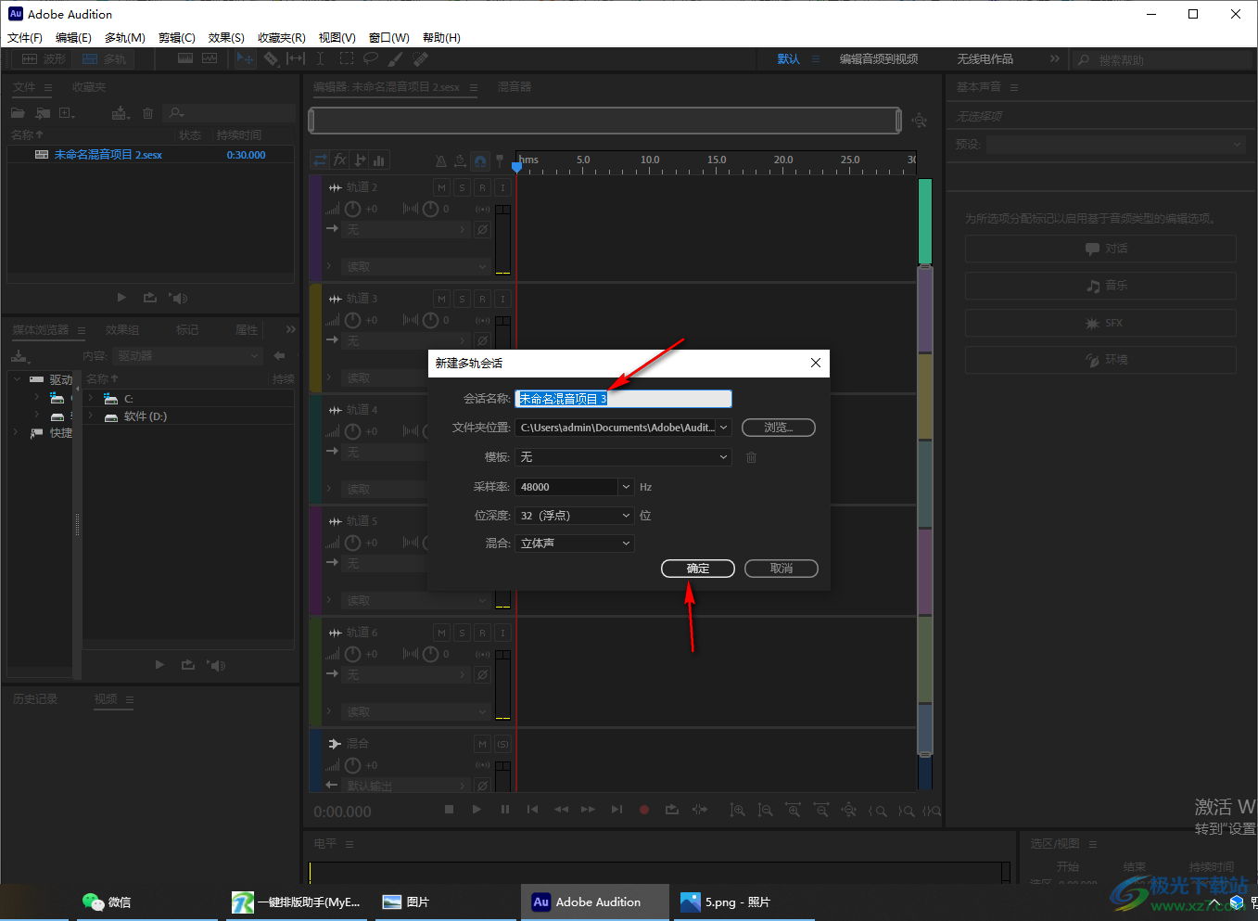Click the Stop transport button

[449, 810]
